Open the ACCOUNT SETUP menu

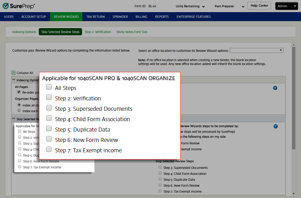(33, 17)
